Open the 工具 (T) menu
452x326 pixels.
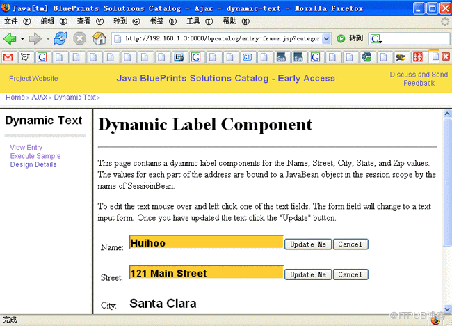tap(200, 21)
